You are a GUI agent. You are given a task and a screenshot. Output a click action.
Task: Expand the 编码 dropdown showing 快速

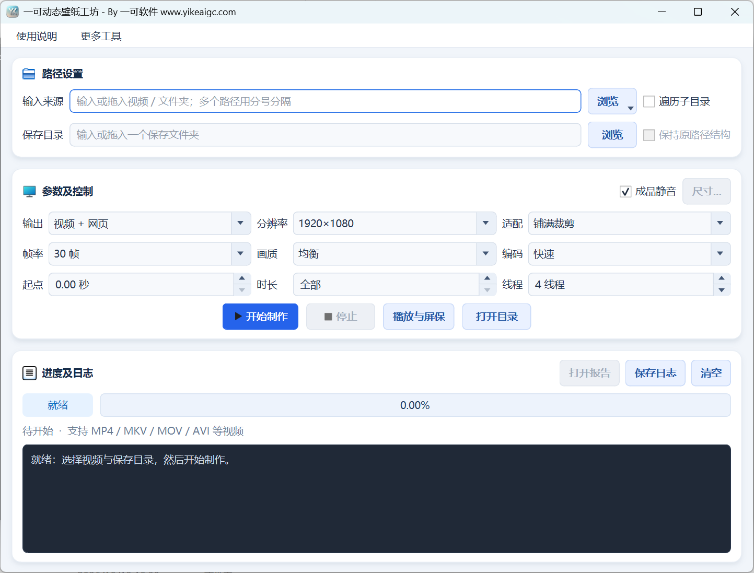click(x=721, y=254)
